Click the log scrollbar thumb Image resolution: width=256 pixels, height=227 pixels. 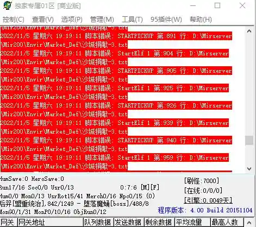tap(249, 140)
